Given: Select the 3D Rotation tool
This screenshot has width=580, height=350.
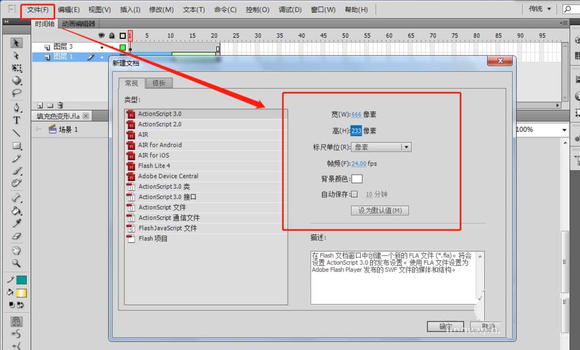Looking at the screenshot, I should (x=17, y=80).
